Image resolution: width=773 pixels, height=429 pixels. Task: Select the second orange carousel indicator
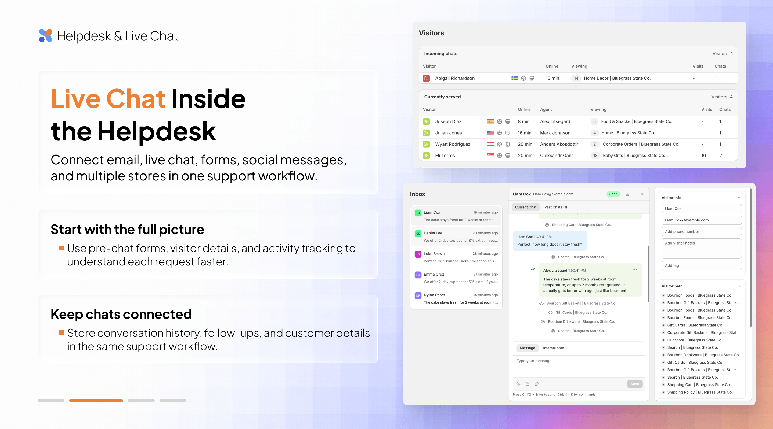[x=96, y=401]
